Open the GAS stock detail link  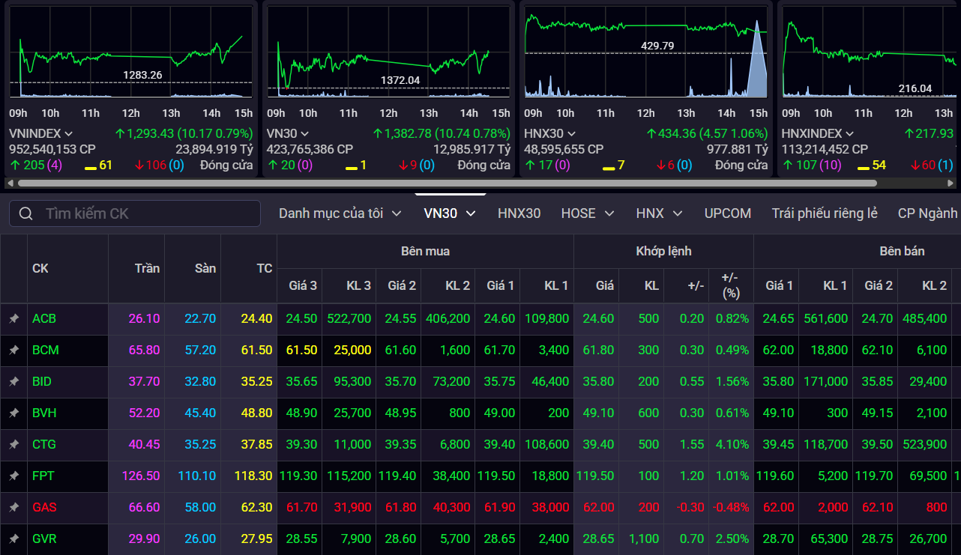pyautogui.click(x=44, y=507)
